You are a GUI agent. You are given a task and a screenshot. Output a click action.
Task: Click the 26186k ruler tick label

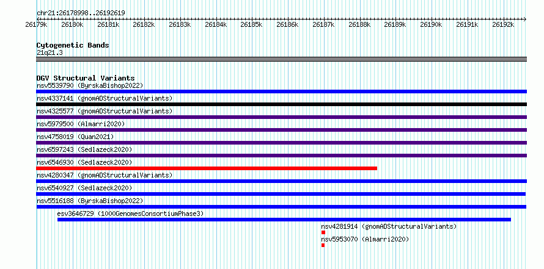click(288, 24)
